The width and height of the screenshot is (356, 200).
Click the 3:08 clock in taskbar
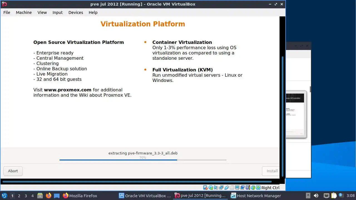[350, 196]
